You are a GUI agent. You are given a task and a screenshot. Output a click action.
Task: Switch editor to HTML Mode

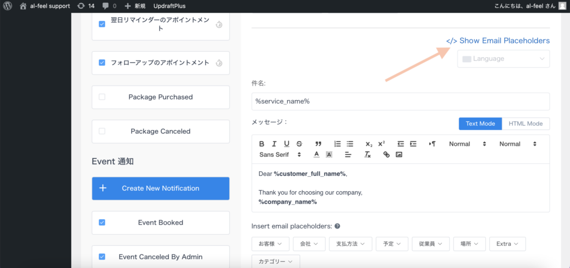526,123
